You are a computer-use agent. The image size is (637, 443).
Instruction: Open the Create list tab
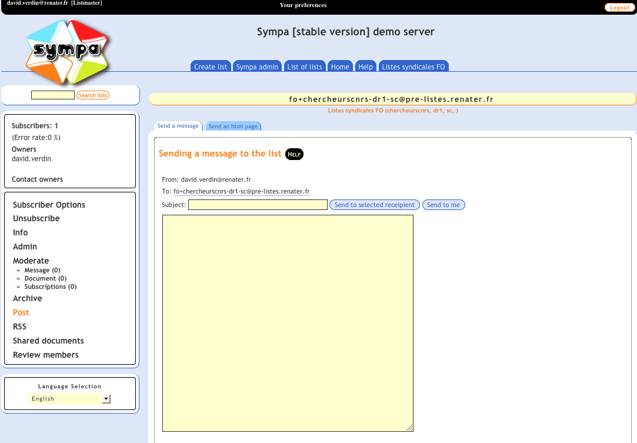[211, 66]
